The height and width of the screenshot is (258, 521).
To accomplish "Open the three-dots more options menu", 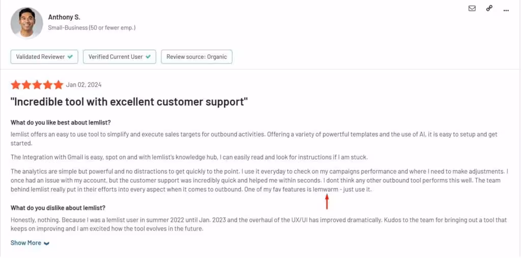I will point(506,10).
